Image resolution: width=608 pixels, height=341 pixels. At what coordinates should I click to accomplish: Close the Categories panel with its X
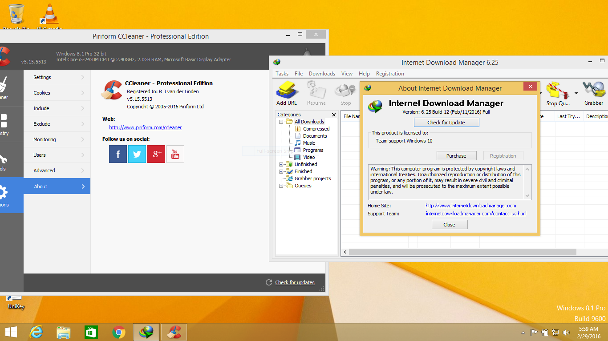pyautogui.click(x=334, y=115)
